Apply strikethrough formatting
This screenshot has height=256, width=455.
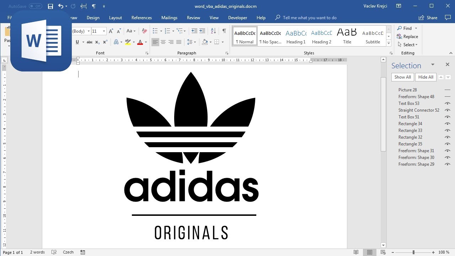coord(90,42)
